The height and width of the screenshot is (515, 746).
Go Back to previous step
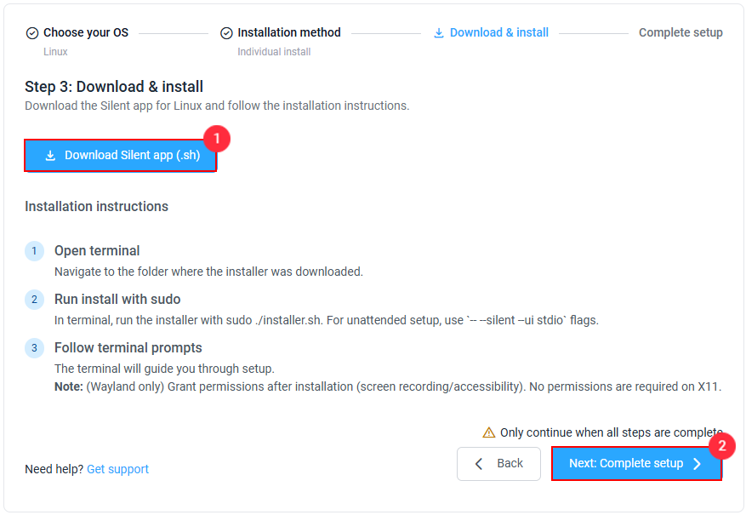tap(498, 464)
